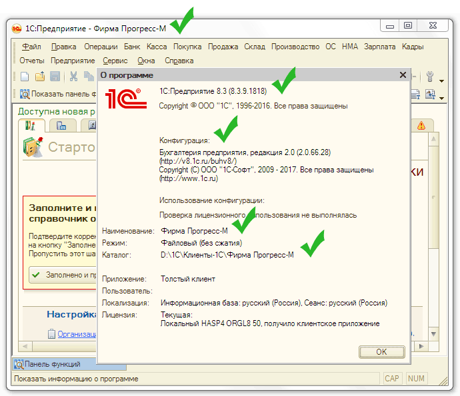Image resolution: width=460 pixels, height=396 pixels.
Task: Create new document icon in toolbar
Action: [x=25, y=77]
